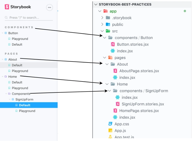Image resolution: width=192 pixels, height=141 pixels.
Task: Click the green modified-status dot beside app
Action: pos(185,11)
